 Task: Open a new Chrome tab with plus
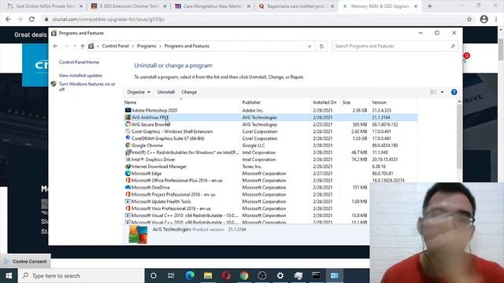tap(430, 6)
